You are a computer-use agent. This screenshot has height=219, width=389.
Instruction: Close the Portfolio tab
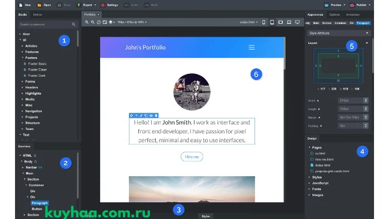coord(98,14)
